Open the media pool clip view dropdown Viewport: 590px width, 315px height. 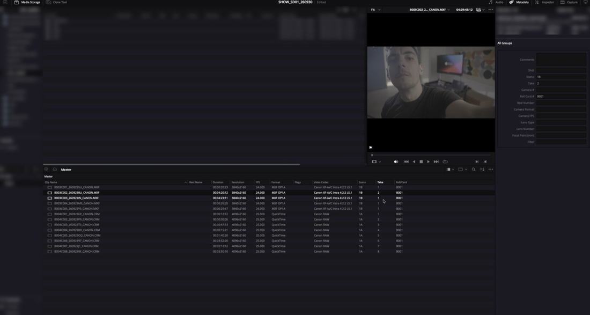click(462, 170)
